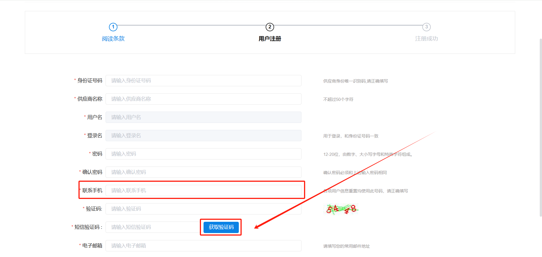542x257 pixels.
Task: Focus the 电子邮箱 input field
Action: coord(204,246)
